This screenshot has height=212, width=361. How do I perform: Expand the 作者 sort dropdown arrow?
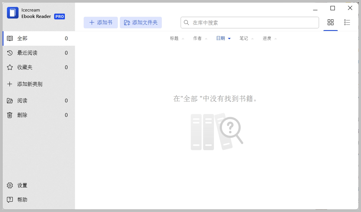coord(206,38)
